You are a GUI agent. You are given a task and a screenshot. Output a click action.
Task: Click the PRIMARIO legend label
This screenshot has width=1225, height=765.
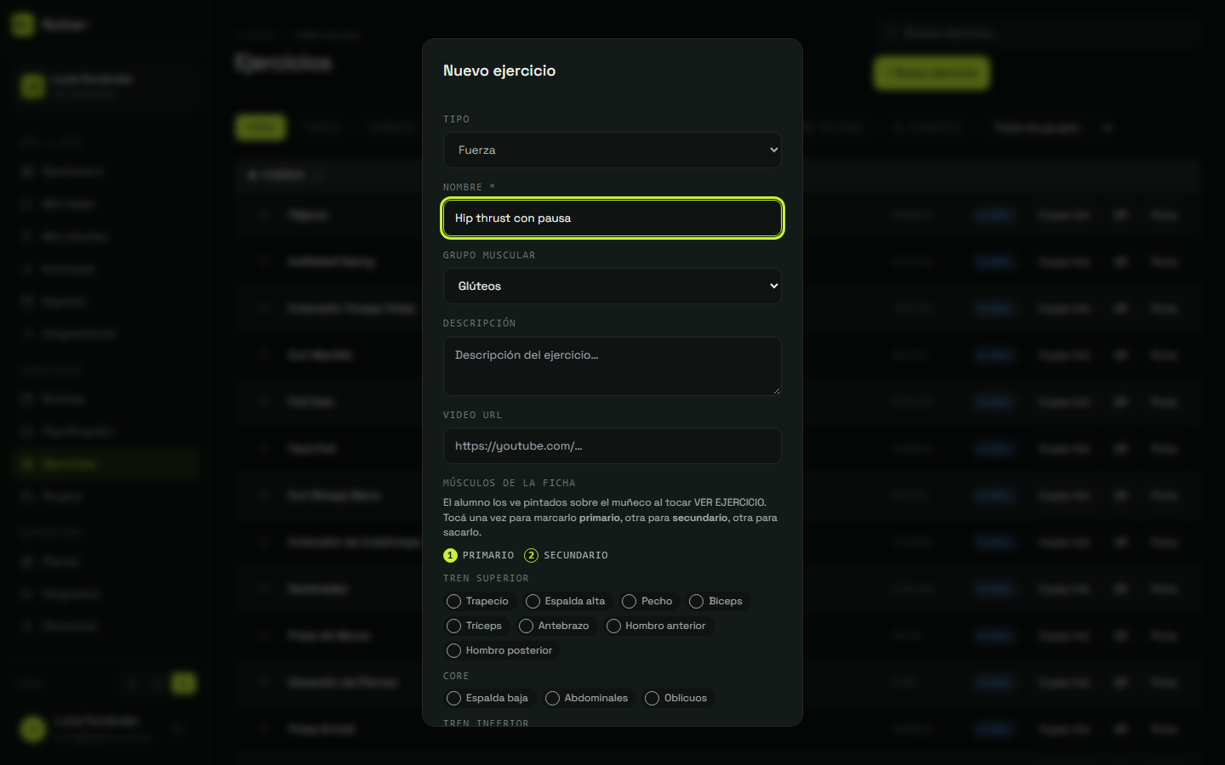[488, 555]
